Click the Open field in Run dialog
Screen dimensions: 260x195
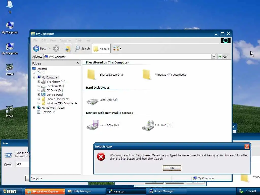22,164
